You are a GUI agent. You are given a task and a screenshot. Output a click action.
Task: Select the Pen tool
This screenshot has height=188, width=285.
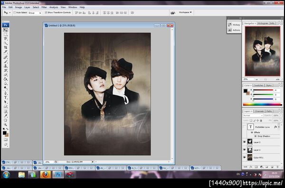(x=5, y=93)
